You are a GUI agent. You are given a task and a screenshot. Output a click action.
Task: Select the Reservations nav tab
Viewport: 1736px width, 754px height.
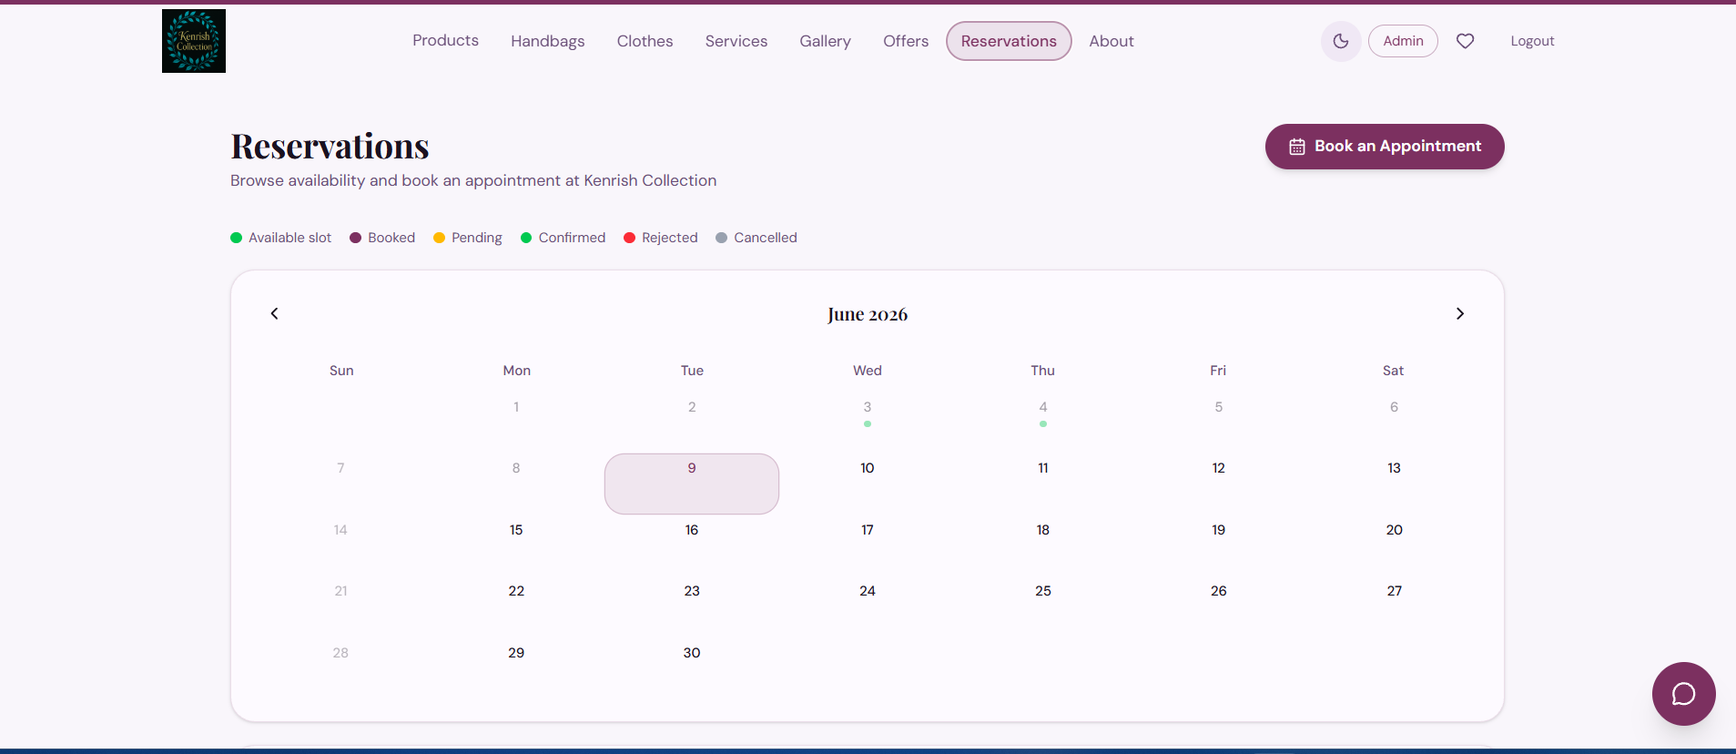(x=1009, y=41)
